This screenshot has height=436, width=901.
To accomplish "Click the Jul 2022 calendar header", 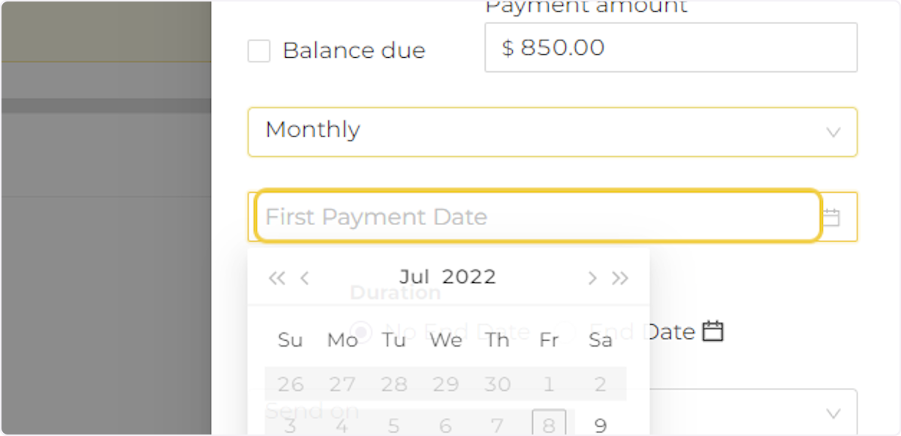I will tap(447, 277).
